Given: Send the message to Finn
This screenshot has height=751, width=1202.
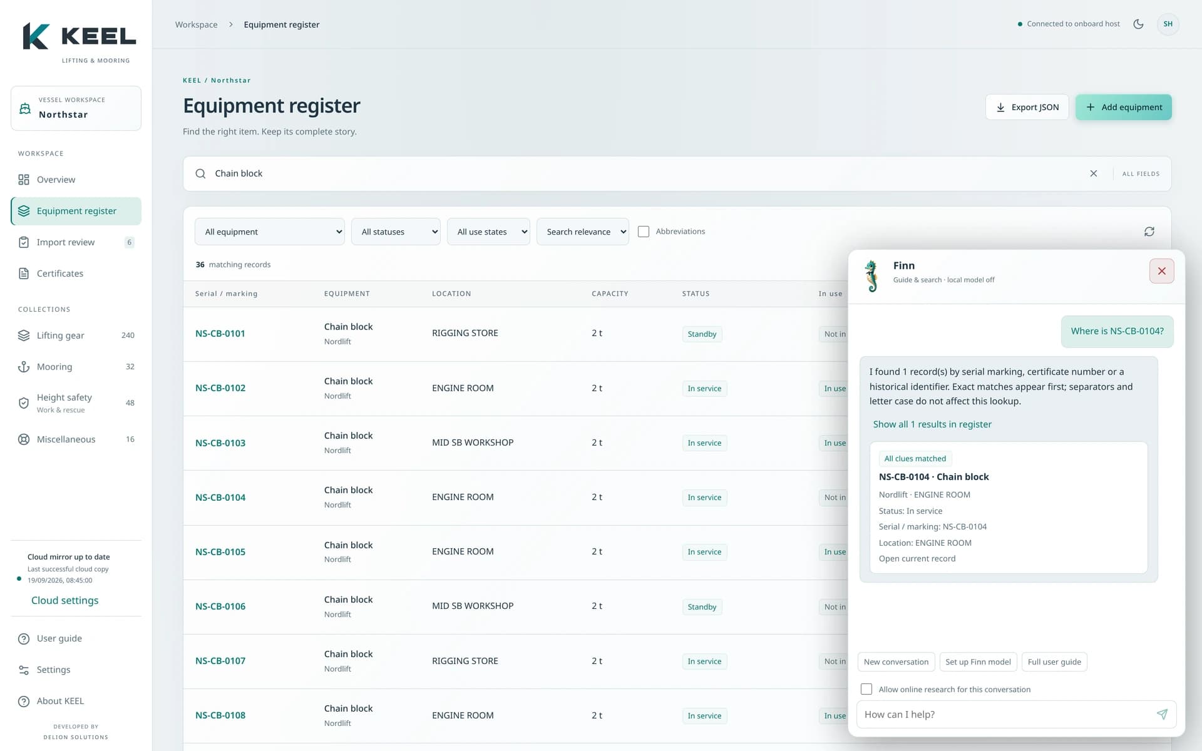Looking at the screenshot, I should click(x=1162, y=714).
